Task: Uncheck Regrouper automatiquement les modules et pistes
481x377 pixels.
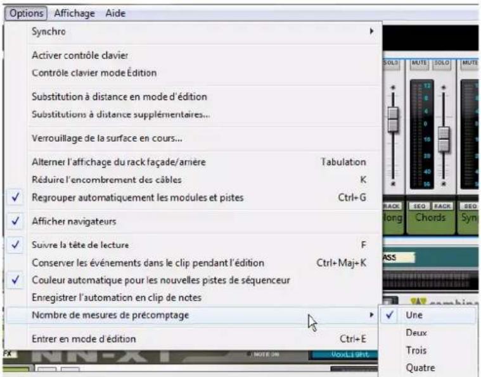Action: click(193, 197)
